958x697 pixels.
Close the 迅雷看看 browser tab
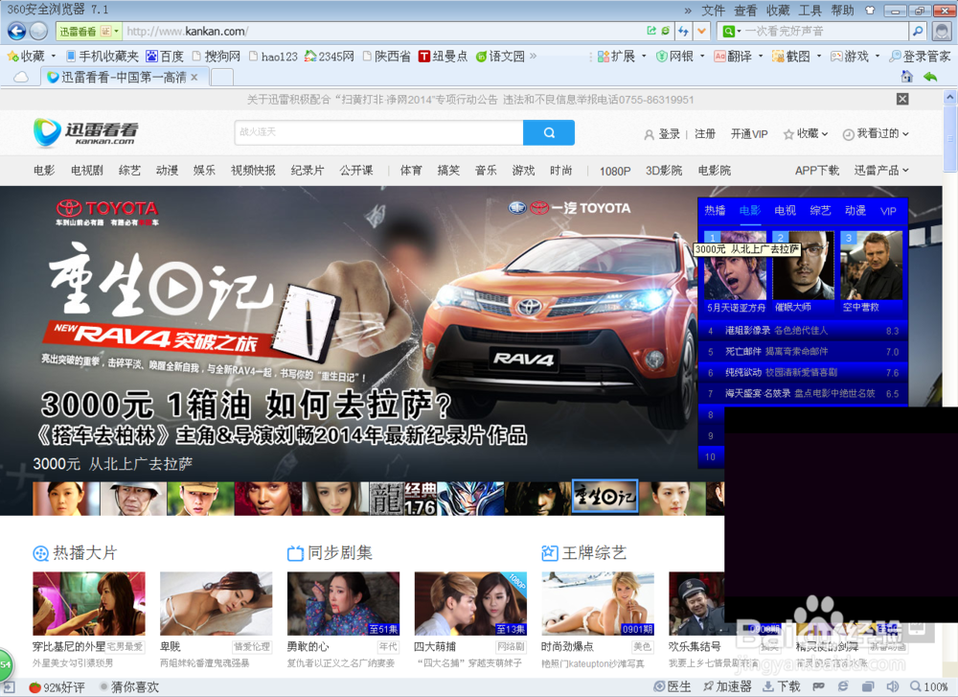[194, 77]
